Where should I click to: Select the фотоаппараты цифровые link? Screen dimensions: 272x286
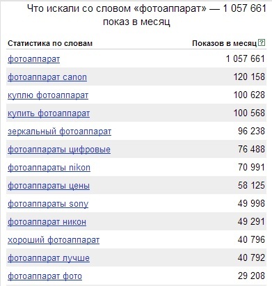(59, 150)
